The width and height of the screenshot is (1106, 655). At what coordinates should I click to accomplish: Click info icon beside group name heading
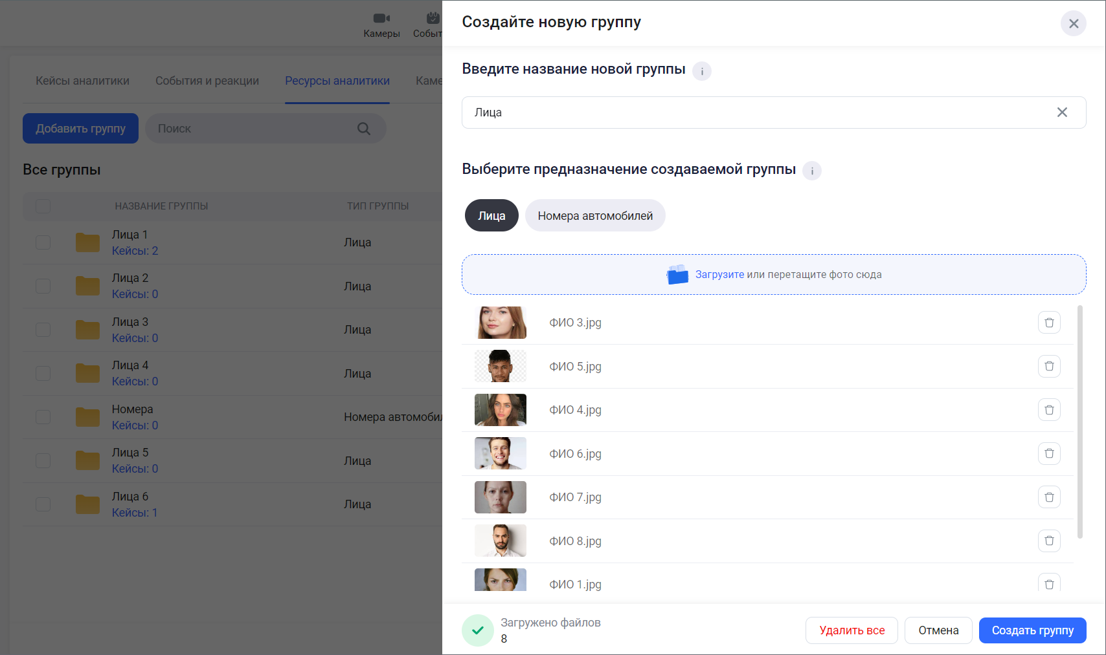coord(702,71)
